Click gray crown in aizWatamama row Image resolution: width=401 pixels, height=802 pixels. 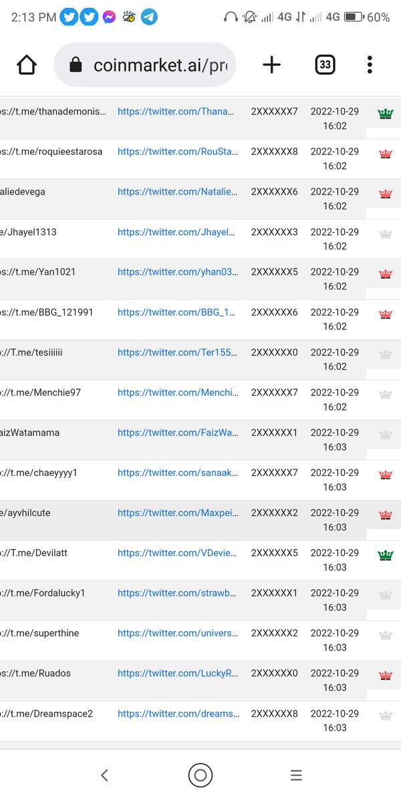(386, 434)
